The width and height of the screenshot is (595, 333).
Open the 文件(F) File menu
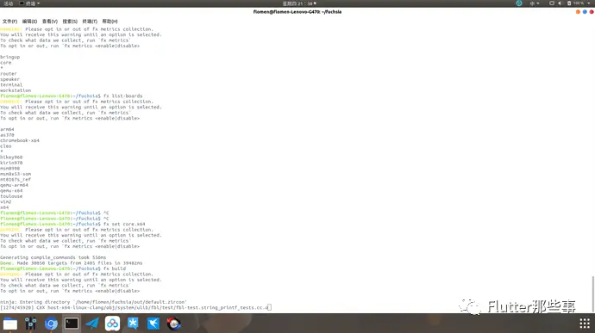click(x=9, y=22)
